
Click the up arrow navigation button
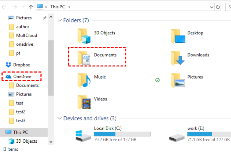click(31, 7)
